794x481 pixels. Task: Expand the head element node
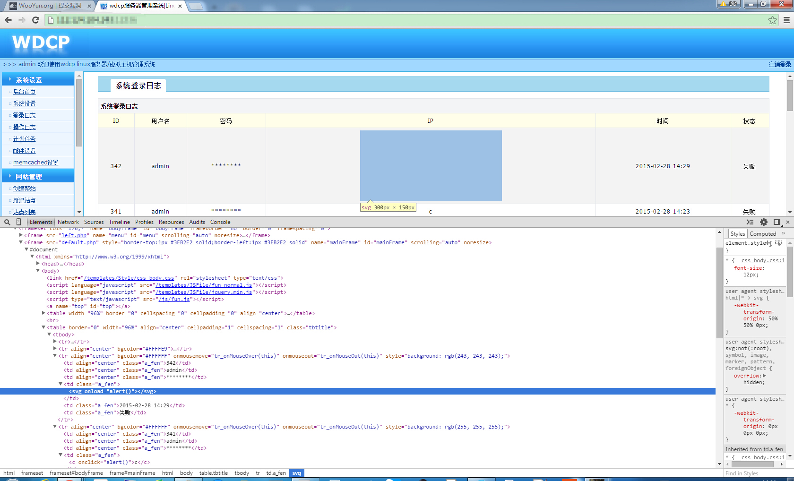click(x=38, y=263)
